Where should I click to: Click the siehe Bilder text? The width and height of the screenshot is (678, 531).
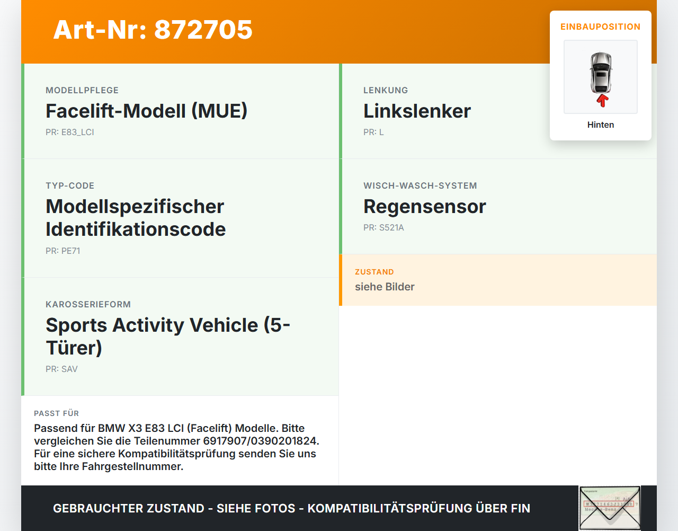click(385, 287)
